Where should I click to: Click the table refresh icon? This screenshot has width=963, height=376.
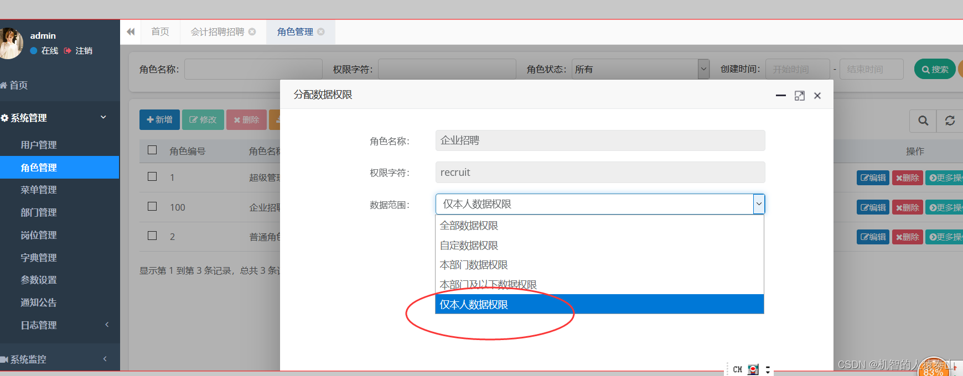point(950,121)
